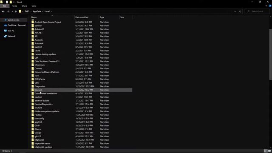Click the folder icon beside httptoolkit-server
This screenshot has width=272, height=153.
coord(33,144)
